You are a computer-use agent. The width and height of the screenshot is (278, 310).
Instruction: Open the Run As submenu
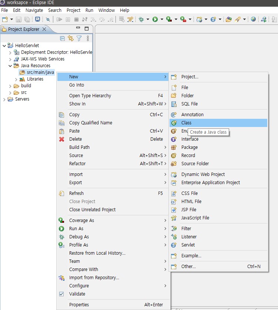coord(113,229)
